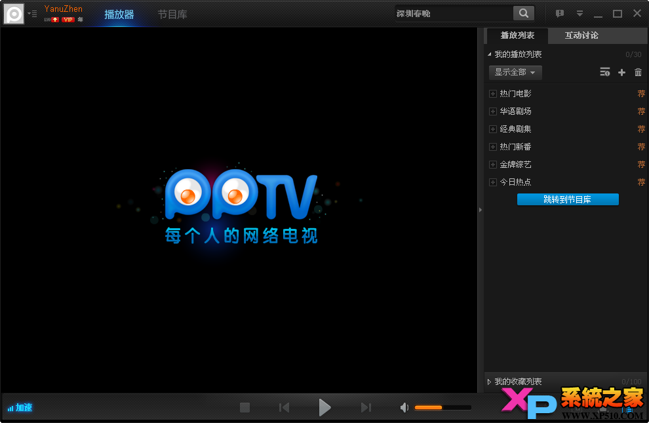Click the user level upgrade arrow icon
This screenshot has width=649, height=423.
click(x=55, y=20)
